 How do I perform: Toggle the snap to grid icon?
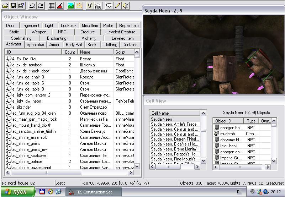[x=52, y=6]
